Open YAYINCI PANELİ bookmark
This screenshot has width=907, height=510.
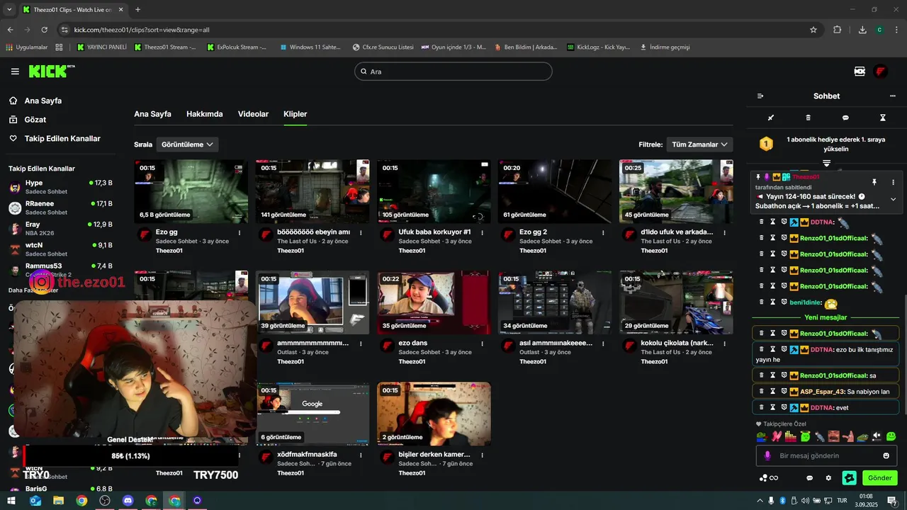tap(102, 47)
